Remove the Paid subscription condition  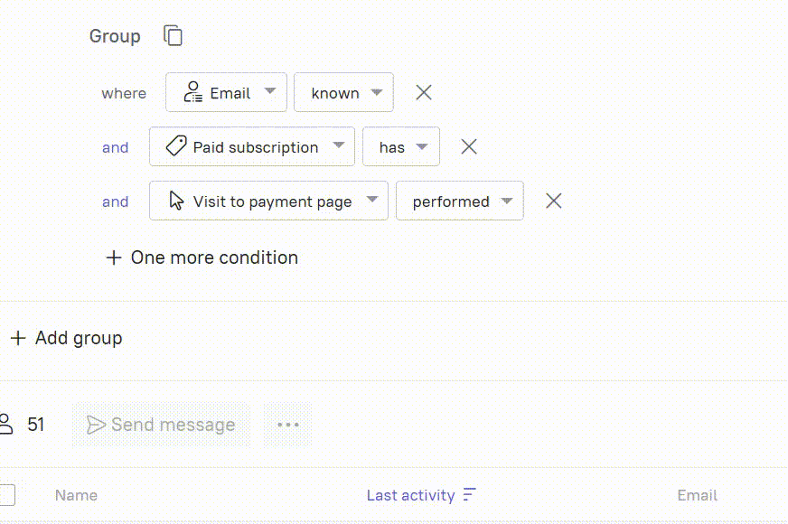469,146
